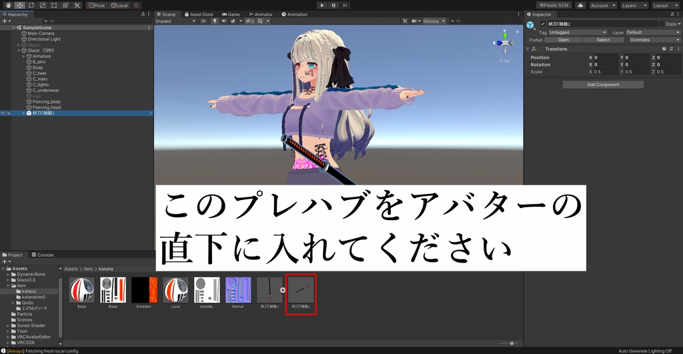The image size is (683, 354).
Task: Click the Position X input field
Action: click(x=606, y=57)
